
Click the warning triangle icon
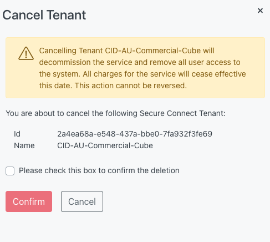[x=26, y=53]
